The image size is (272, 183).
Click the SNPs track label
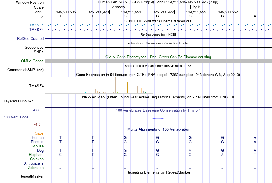pyautogui.click(x=39, y=52)
